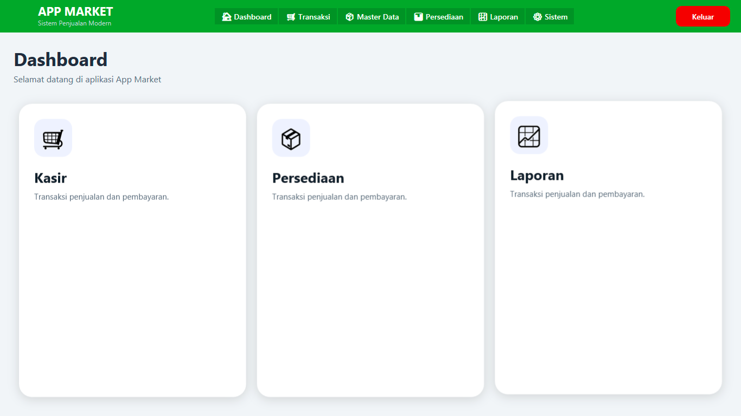Click the gear icon beside Sistem

click(x=538, y=17)
